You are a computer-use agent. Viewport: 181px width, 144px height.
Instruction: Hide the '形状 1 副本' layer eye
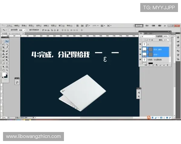point(140,49)
